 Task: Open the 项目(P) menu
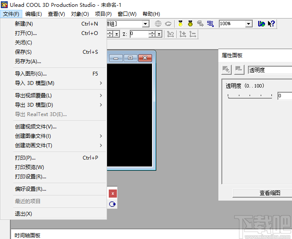[x=103, y=14]
